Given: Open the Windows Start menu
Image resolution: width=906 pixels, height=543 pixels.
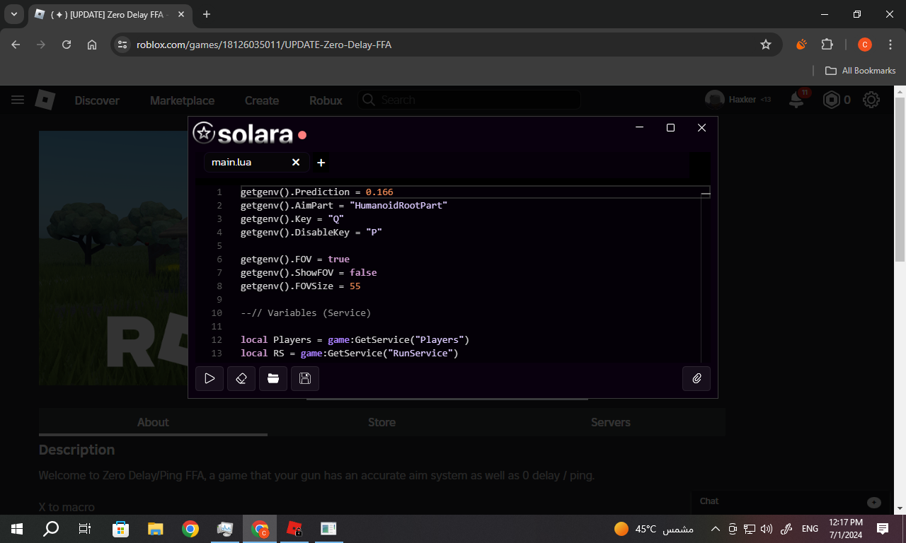Looking at the screenshot, I should 17,528.
